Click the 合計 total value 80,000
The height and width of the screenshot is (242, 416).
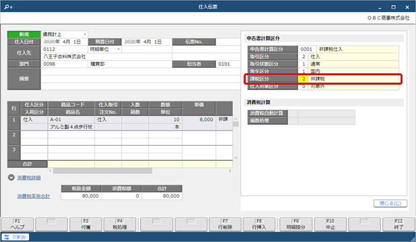point(162,196)
